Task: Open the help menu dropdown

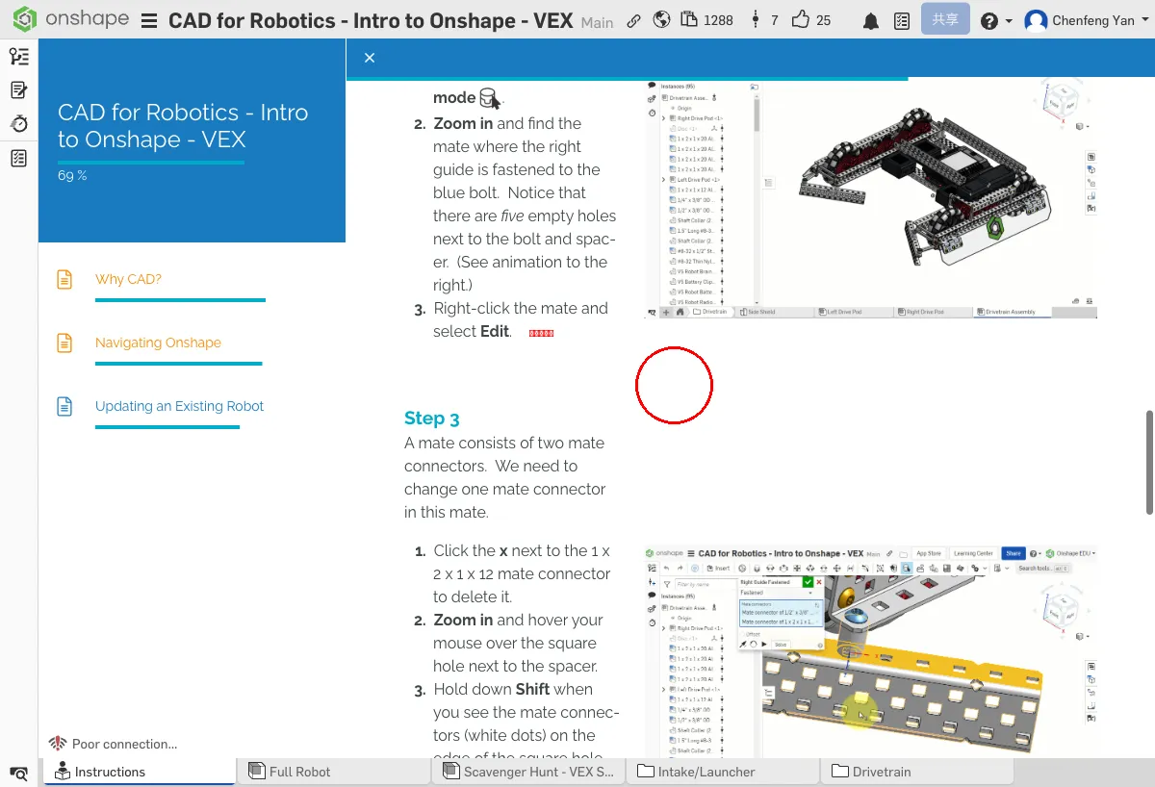Action: [995, 20]
